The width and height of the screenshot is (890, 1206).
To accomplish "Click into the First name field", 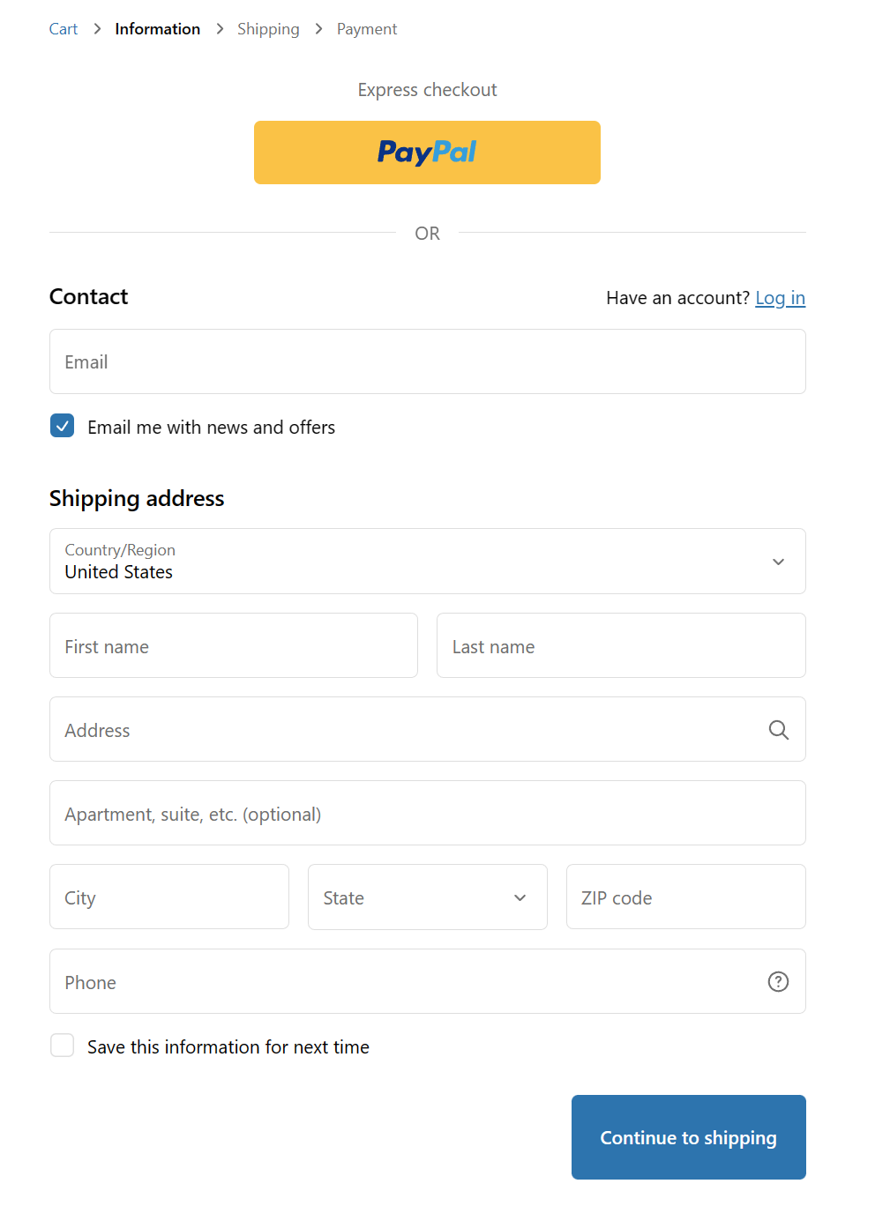I will point(233,646).
